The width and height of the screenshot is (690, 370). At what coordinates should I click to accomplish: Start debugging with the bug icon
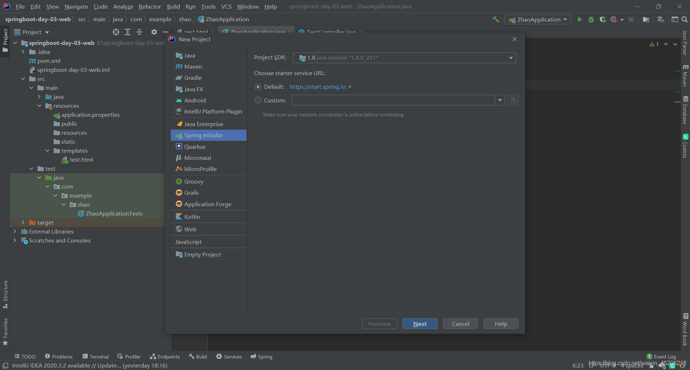591,19
